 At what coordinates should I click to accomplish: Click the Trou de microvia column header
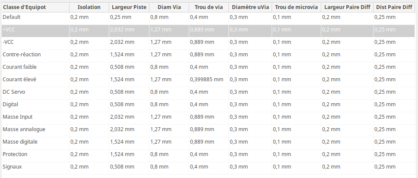click(296, 7)
